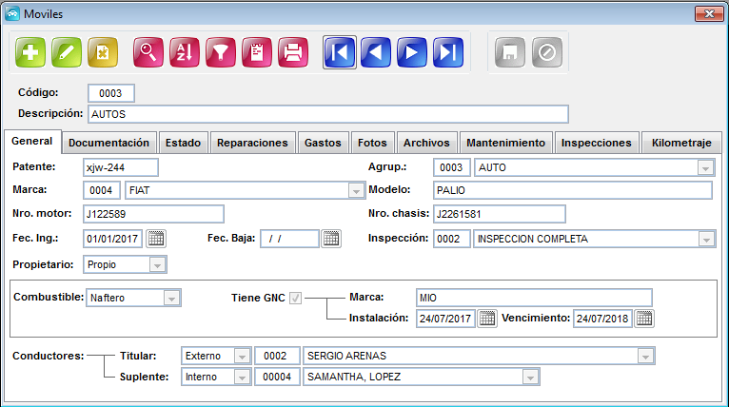Click the Vencimiento date field 24/07/2018

(x=602, y=319)
